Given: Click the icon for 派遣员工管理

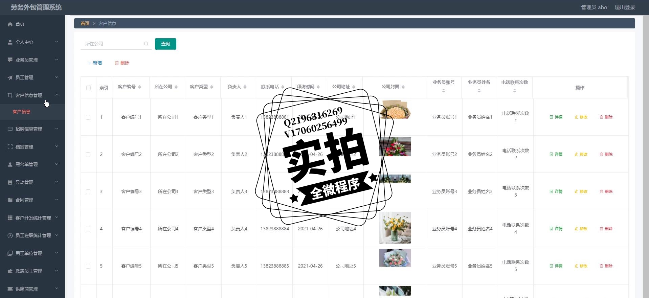Looking at the screenshot, I should click(10, 271).
